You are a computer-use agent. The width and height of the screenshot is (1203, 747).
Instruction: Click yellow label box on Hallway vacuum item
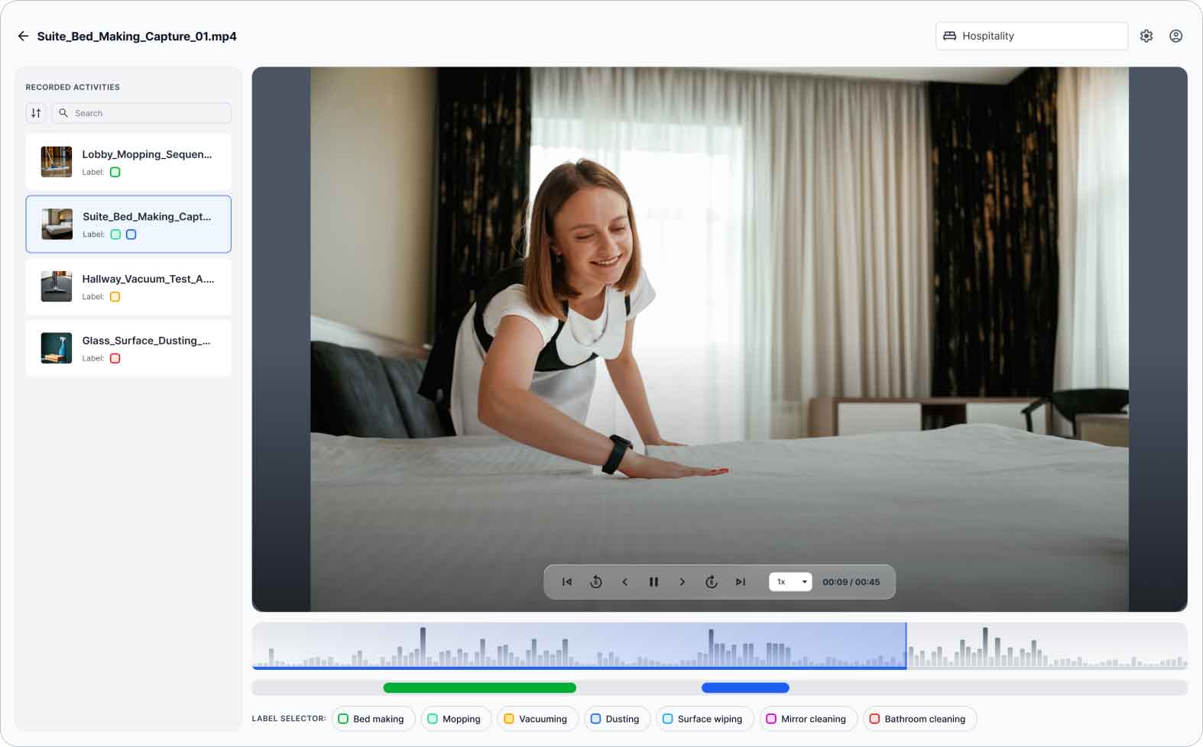pyautogui.click(x=115, y=297)
